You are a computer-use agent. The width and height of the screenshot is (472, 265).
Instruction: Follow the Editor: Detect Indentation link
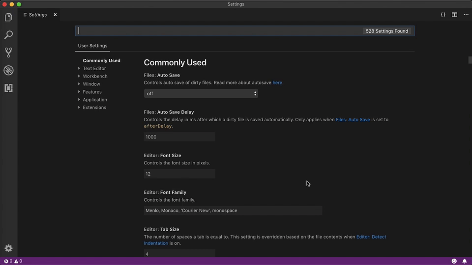(x=371, y=237)
